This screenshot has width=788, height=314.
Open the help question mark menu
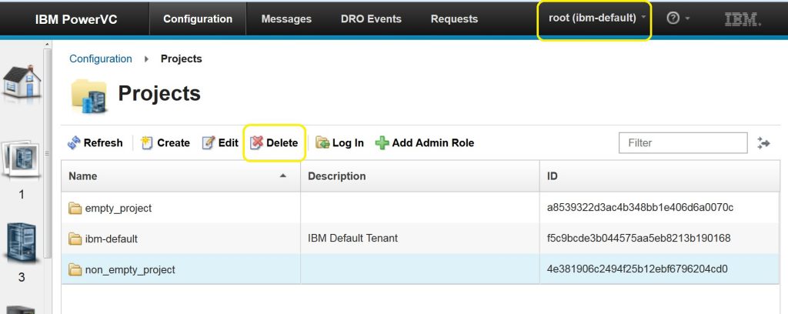point(677,18)
